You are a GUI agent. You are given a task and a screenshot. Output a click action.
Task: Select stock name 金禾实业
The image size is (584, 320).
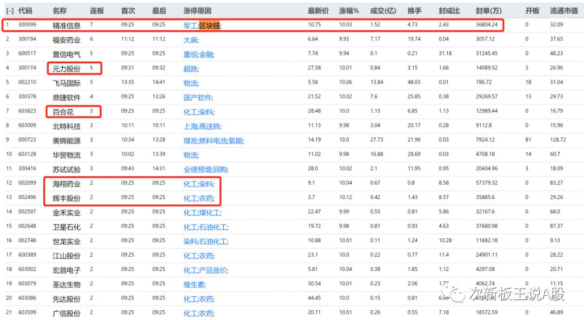coord(67,213)
